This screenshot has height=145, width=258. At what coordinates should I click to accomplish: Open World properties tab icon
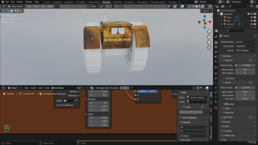216,61
